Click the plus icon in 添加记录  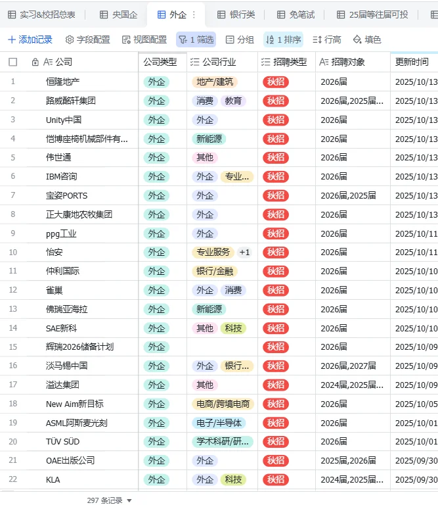[12, 39]
